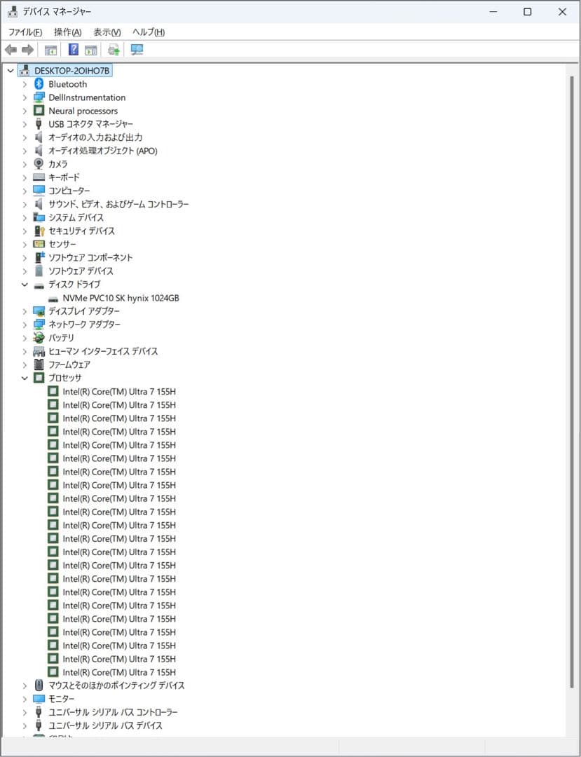Click the camera icon next to カメラ

pos(39,163)
